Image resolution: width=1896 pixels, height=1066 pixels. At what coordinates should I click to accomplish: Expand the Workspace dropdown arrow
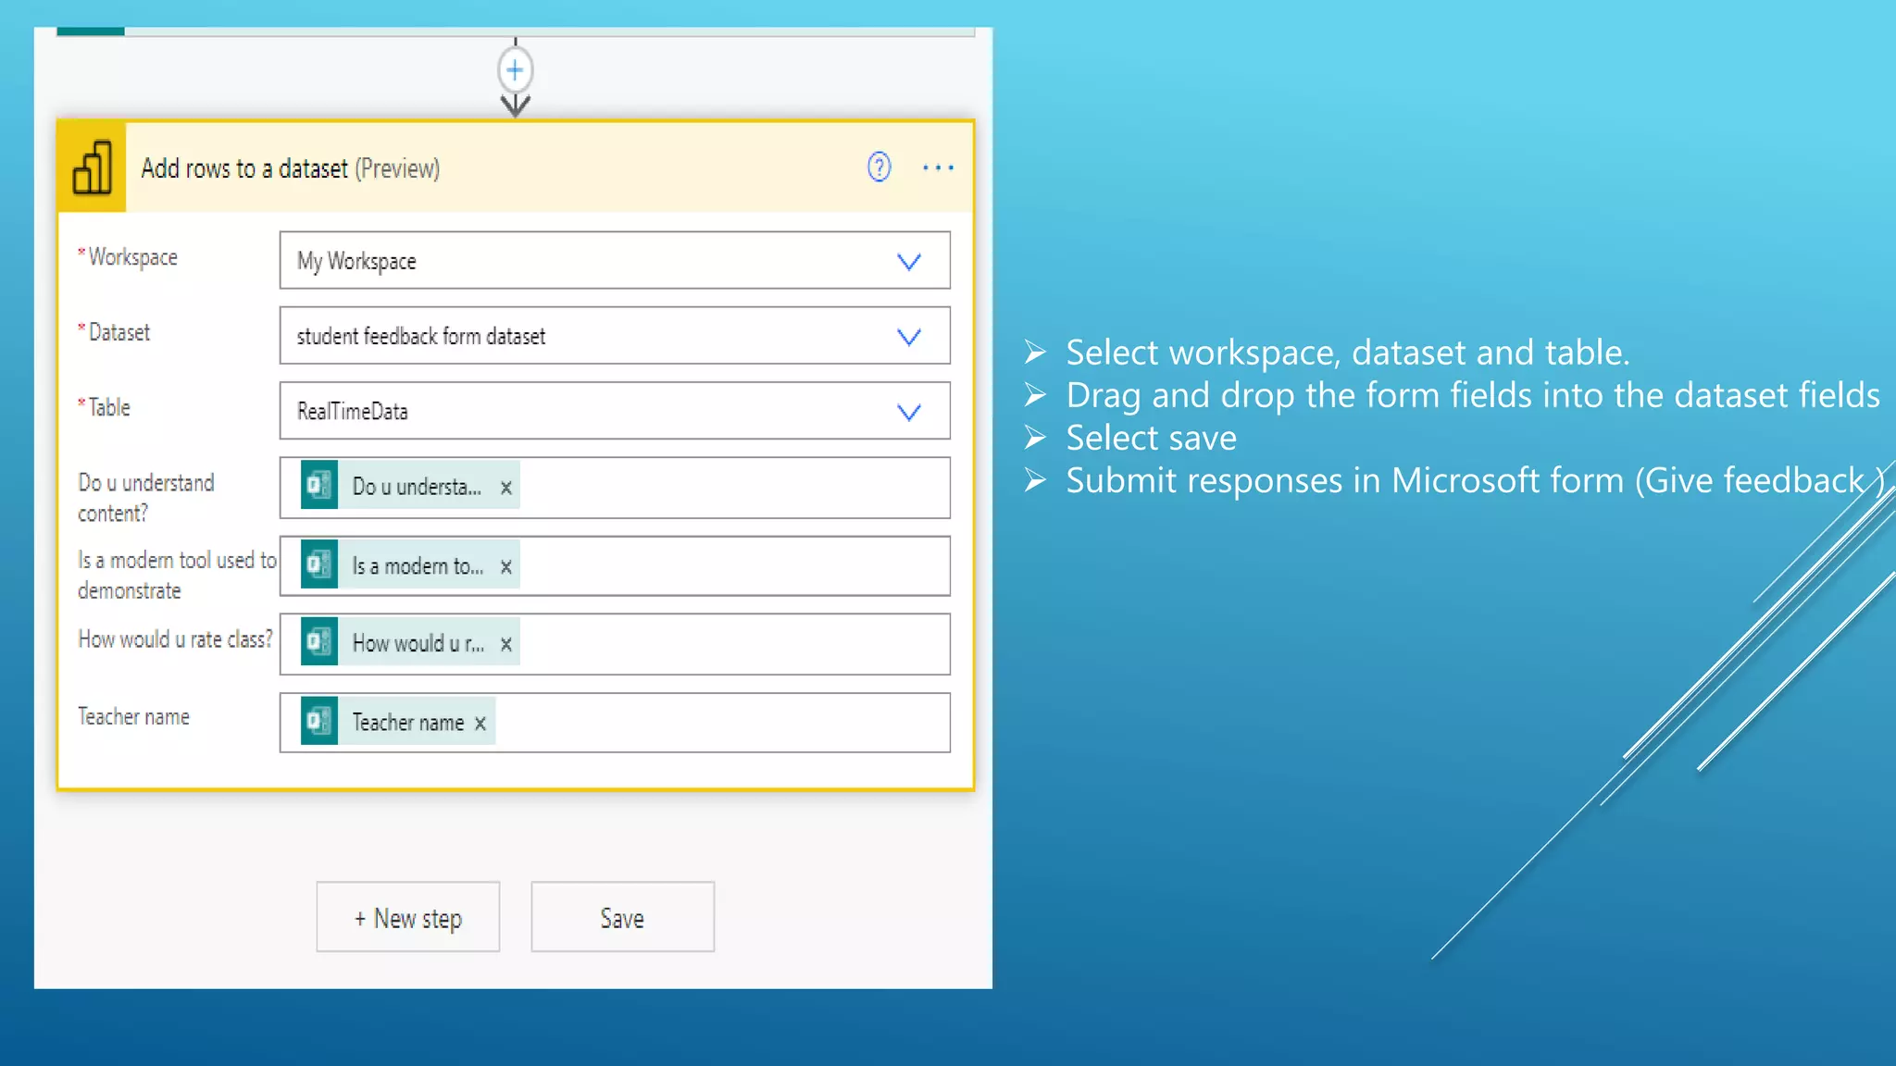click(909, 262)
